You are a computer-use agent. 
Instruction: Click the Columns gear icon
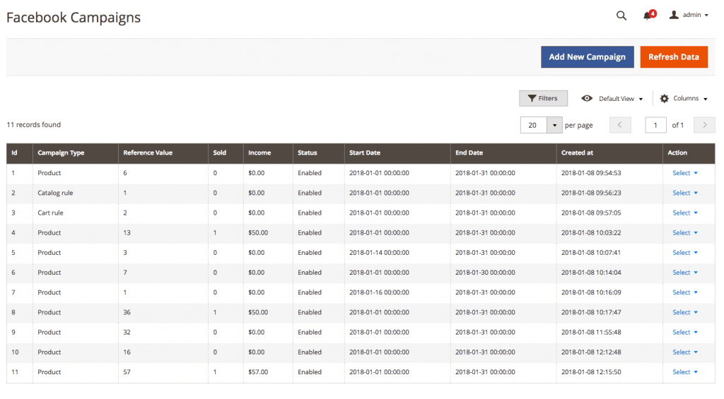tap(665, 99)
